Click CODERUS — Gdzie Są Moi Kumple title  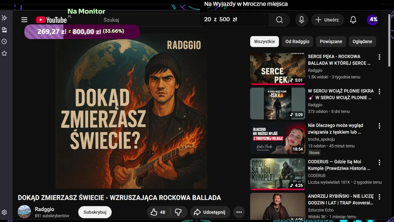tap(339, 165)
